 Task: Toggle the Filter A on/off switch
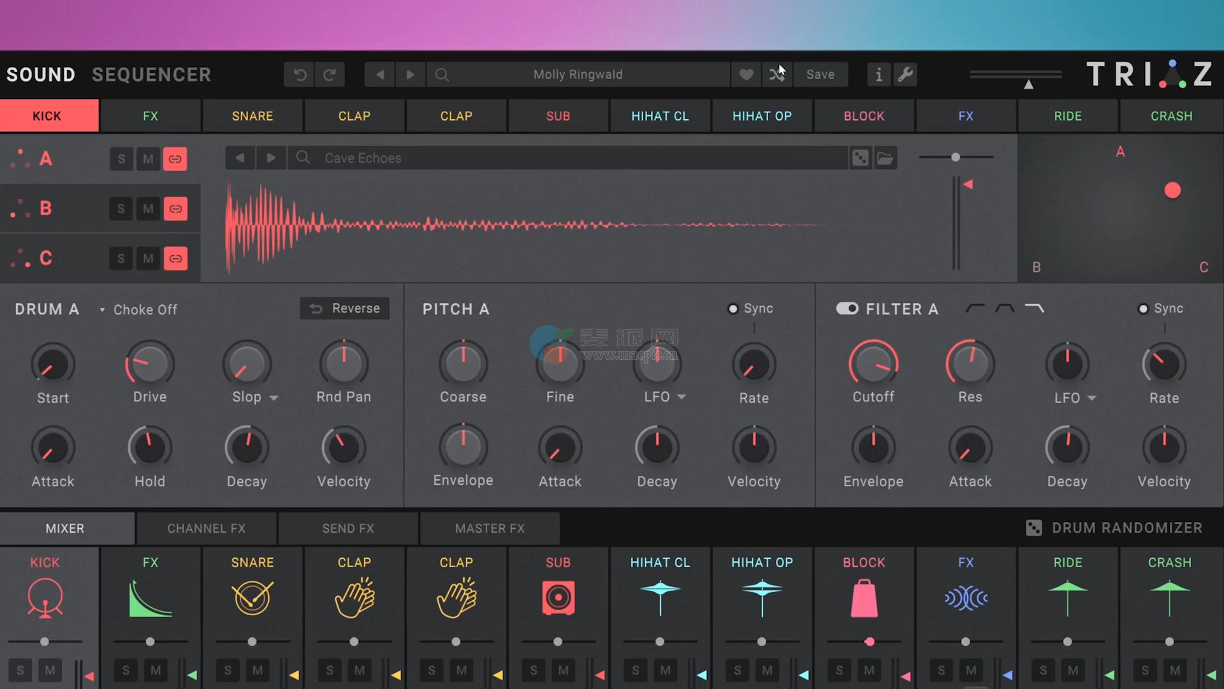pos(847,309)
